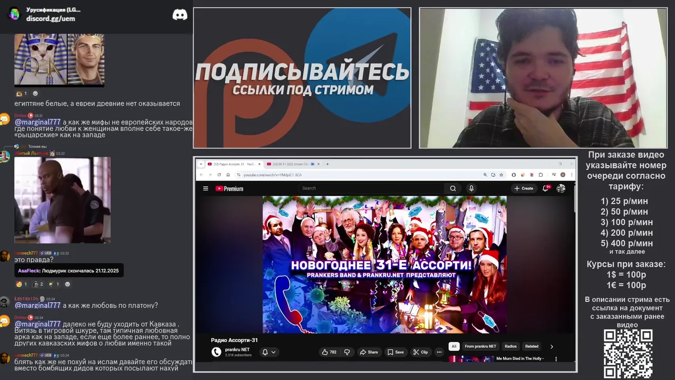This screenshot has width=675, height=380.
Task: Click @marginal777 mention in first Drimo message
Action: pos(37,122)
